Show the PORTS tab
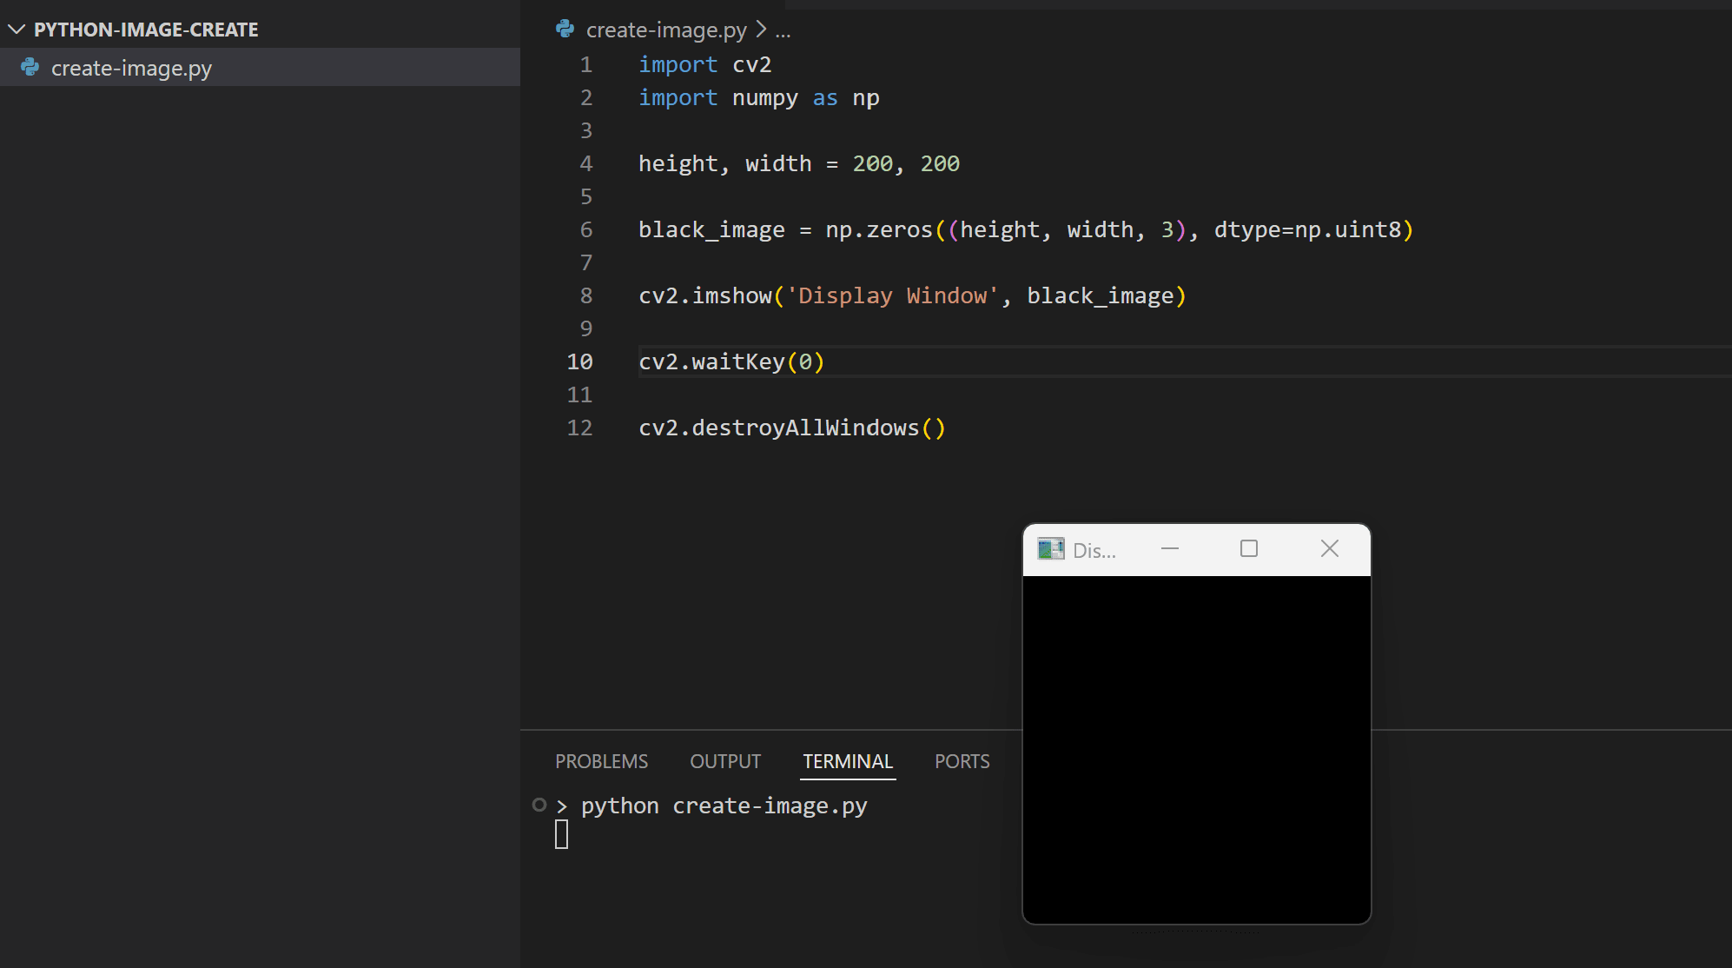 [x=962, y=761]
